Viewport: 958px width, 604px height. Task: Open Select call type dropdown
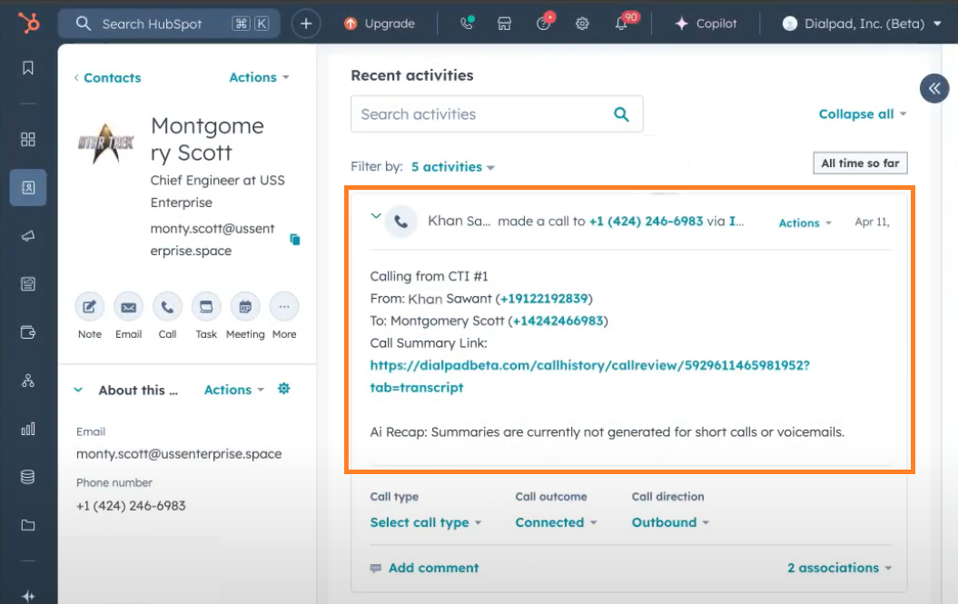click(425, 522)
